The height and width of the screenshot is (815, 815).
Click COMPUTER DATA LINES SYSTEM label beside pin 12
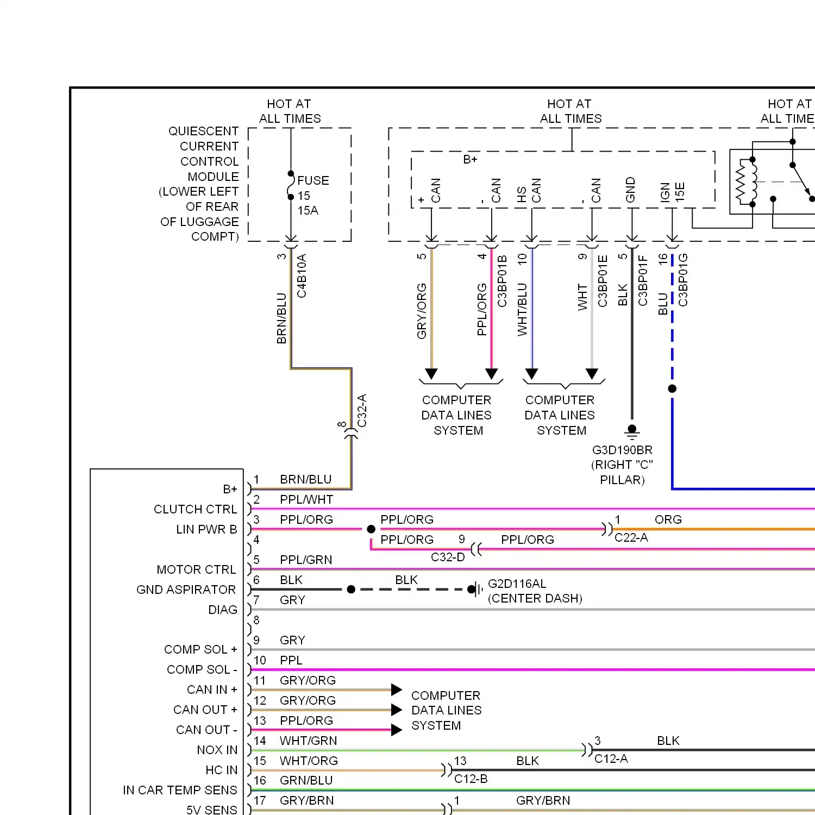coord(446,710)
